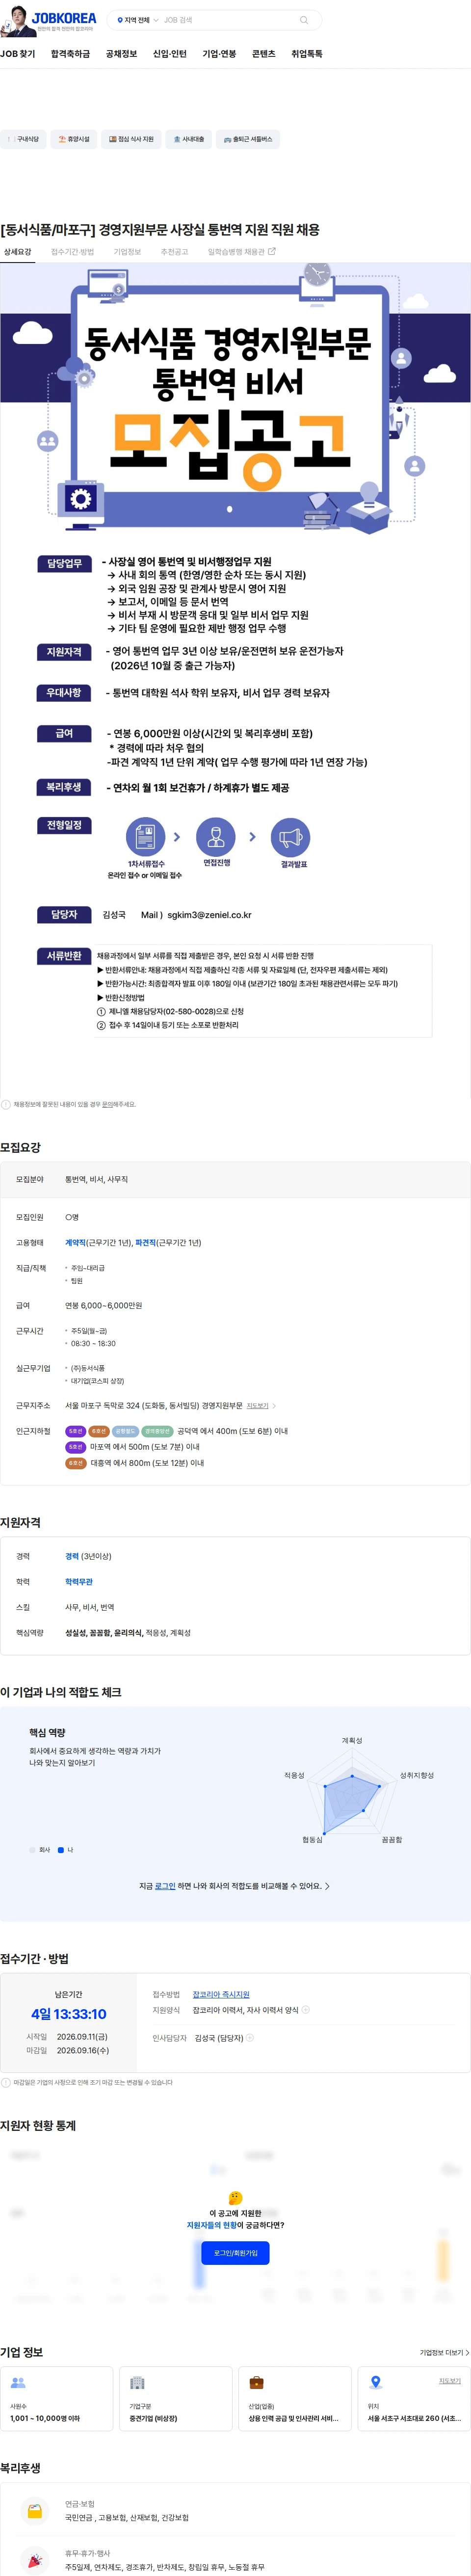Switch to the 추천공고 tab
Screen dimensions: 471x2576
tap(174, 252)
